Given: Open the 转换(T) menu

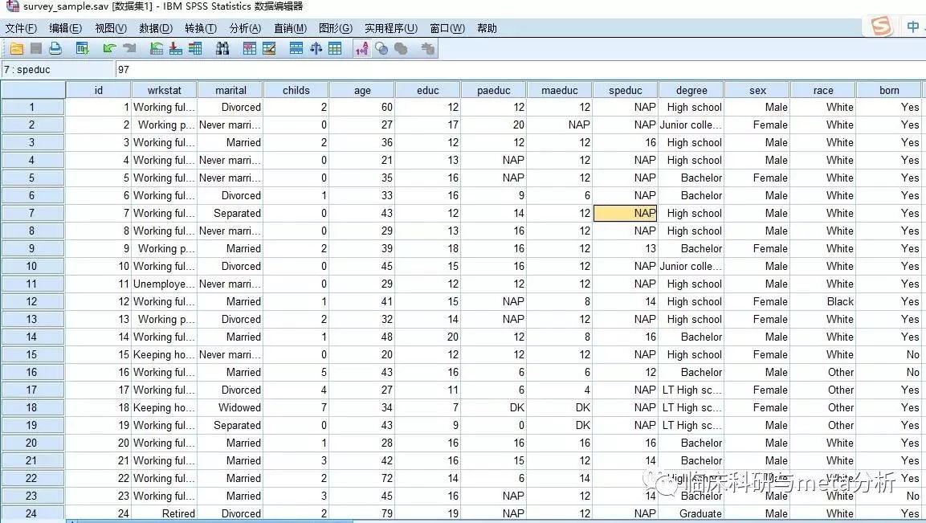Looking at the screenshot, I should tap(200, 28).
